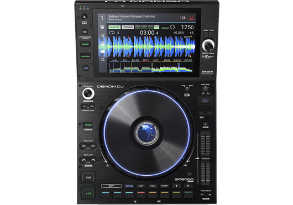Image resolution: width=293 pixels, height=205 pixels.
Task: Tap the 'LOOP OUT' cue label
Action: click(x=187, y=60)
